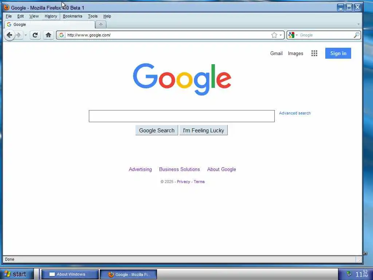This screenshot has width=373, height=280.
Task: Open the Help menu
Action: [x=107, y=16]
